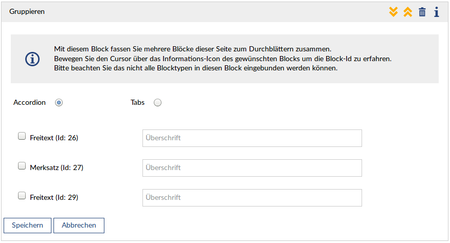450x243 pixels.
Task: Click the Freitext (Id: 29) label text
Action: tap(54, 197)
